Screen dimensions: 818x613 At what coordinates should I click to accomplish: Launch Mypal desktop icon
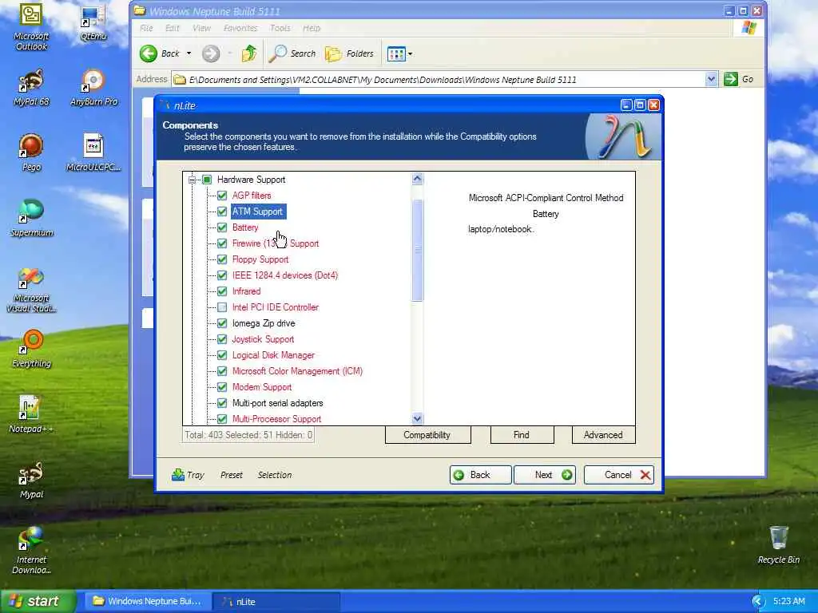click(x=31, y=480)
